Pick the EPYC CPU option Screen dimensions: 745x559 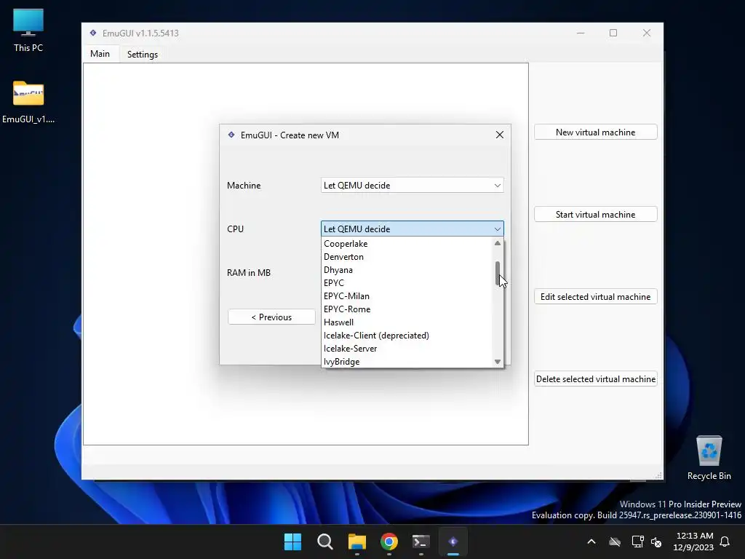pos(407,283)
